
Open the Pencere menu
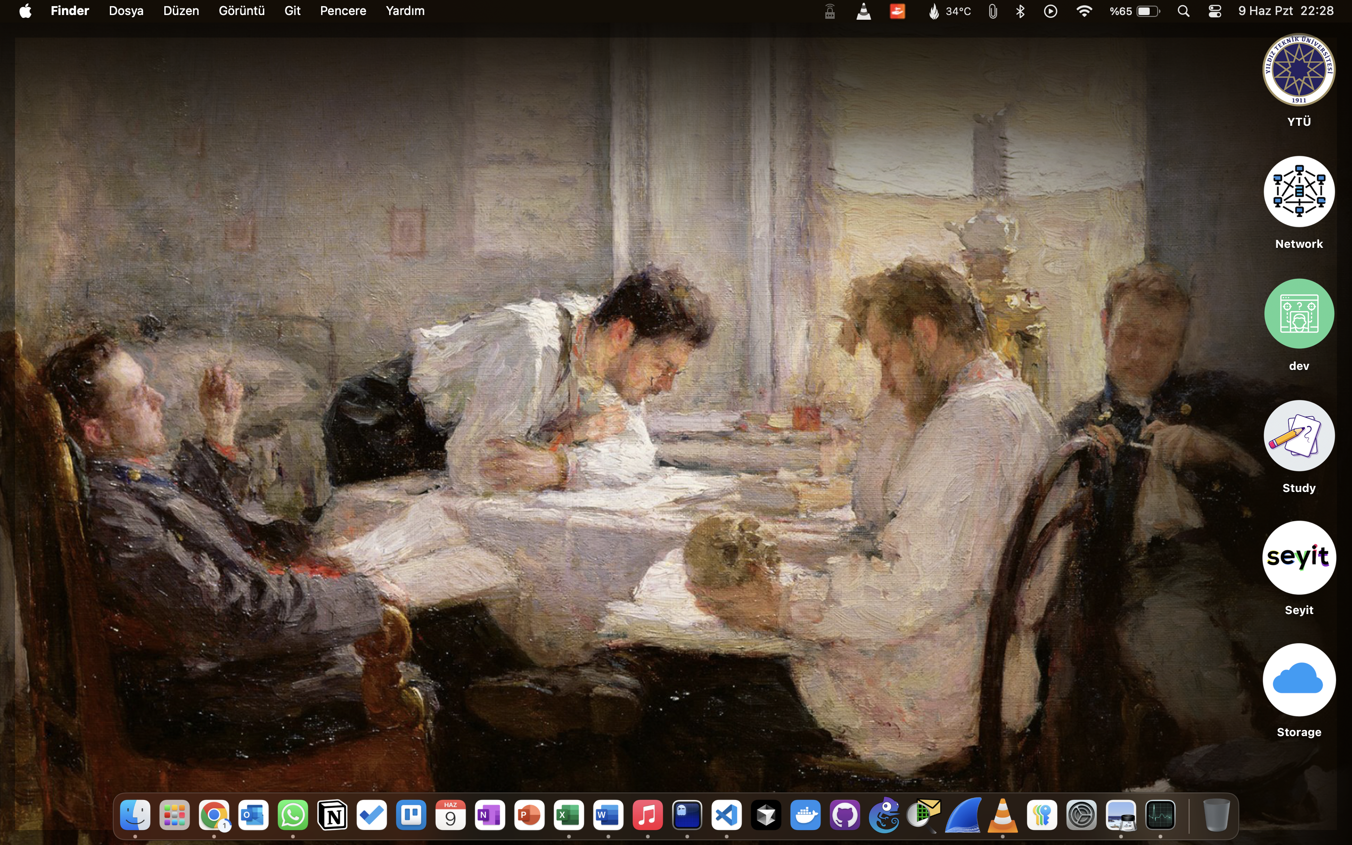343,11
